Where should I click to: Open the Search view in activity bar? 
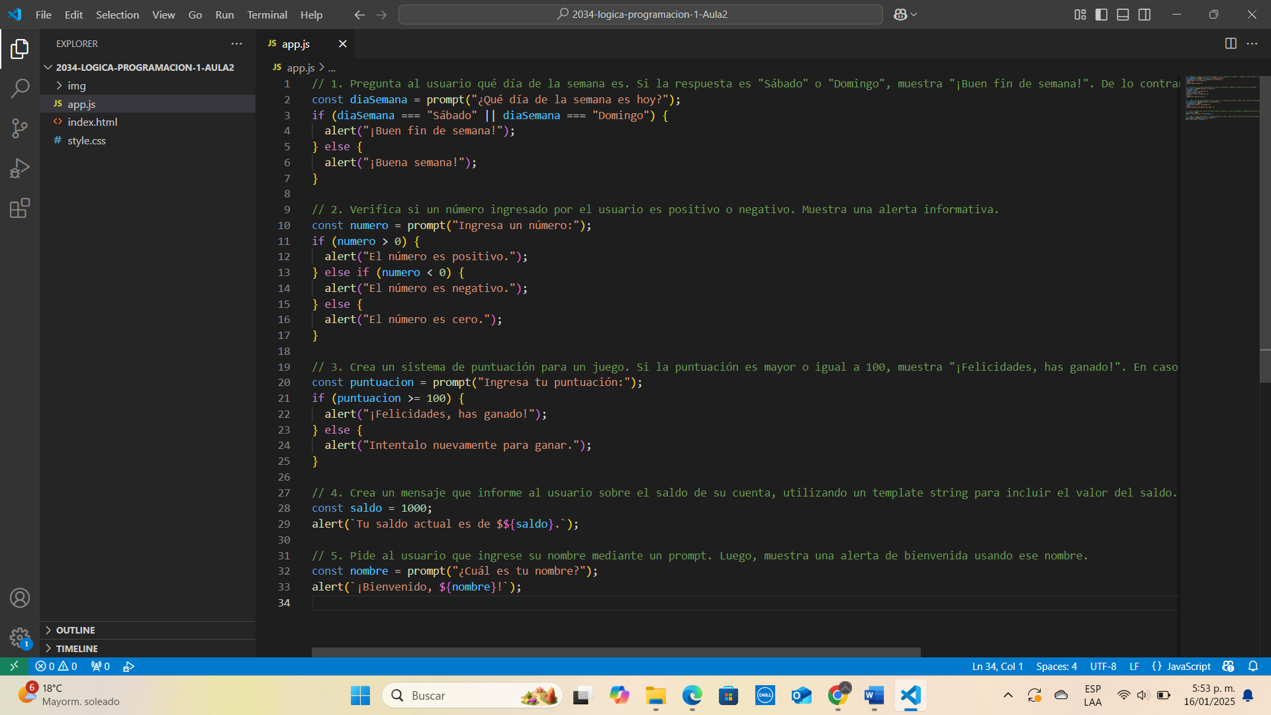click(20, 88)
